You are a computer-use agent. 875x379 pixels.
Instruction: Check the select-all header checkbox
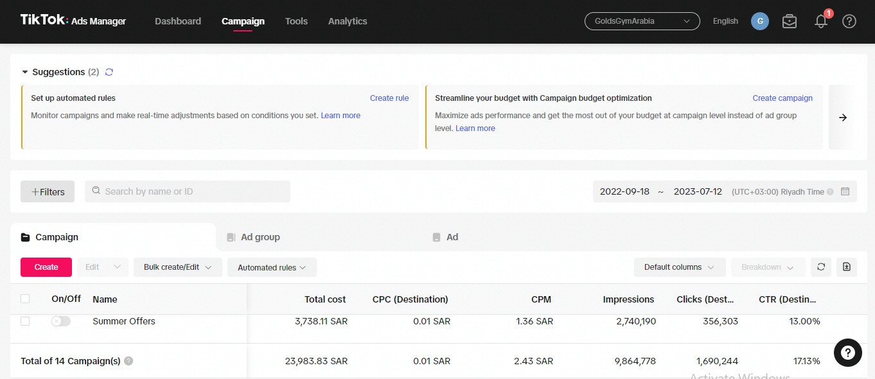(25, 299)
